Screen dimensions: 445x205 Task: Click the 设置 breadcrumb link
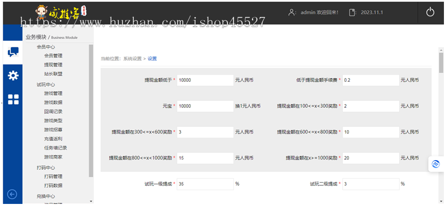click(152, 59)
